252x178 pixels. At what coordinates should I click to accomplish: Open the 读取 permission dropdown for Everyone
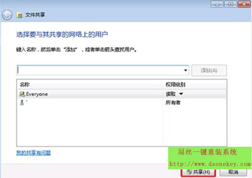181,94
